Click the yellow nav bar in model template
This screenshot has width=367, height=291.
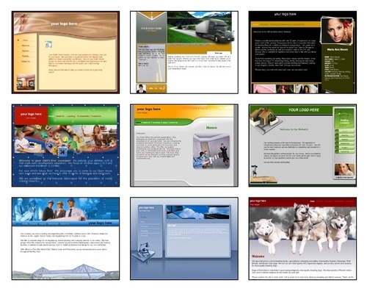point(286,24)
